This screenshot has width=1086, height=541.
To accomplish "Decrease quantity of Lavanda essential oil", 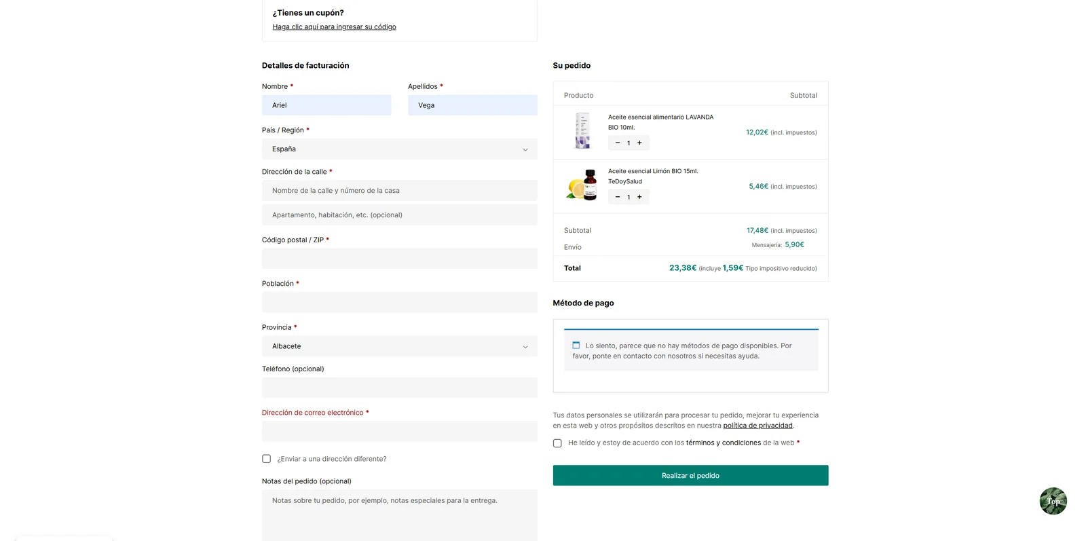I will coord(618,143).
